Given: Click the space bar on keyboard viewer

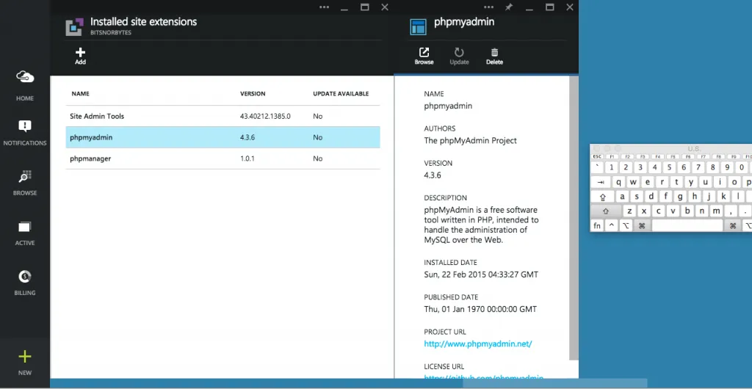Looking at the screenshot, I should tap(687, 225).
